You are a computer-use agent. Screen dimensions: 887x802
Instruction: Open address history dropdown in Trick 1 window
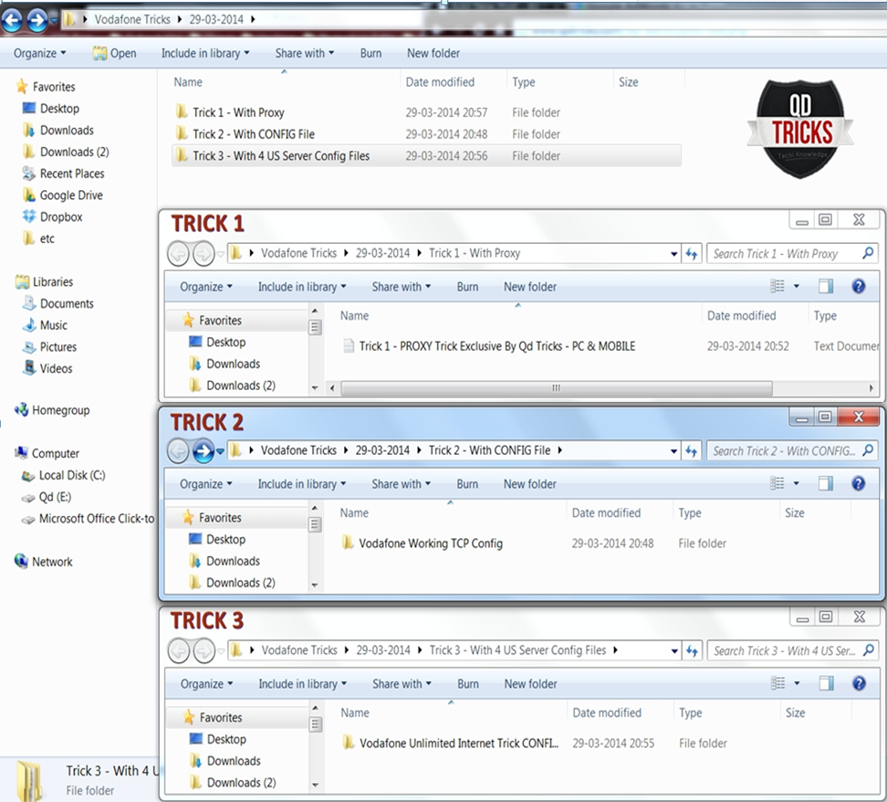(673, 254)
